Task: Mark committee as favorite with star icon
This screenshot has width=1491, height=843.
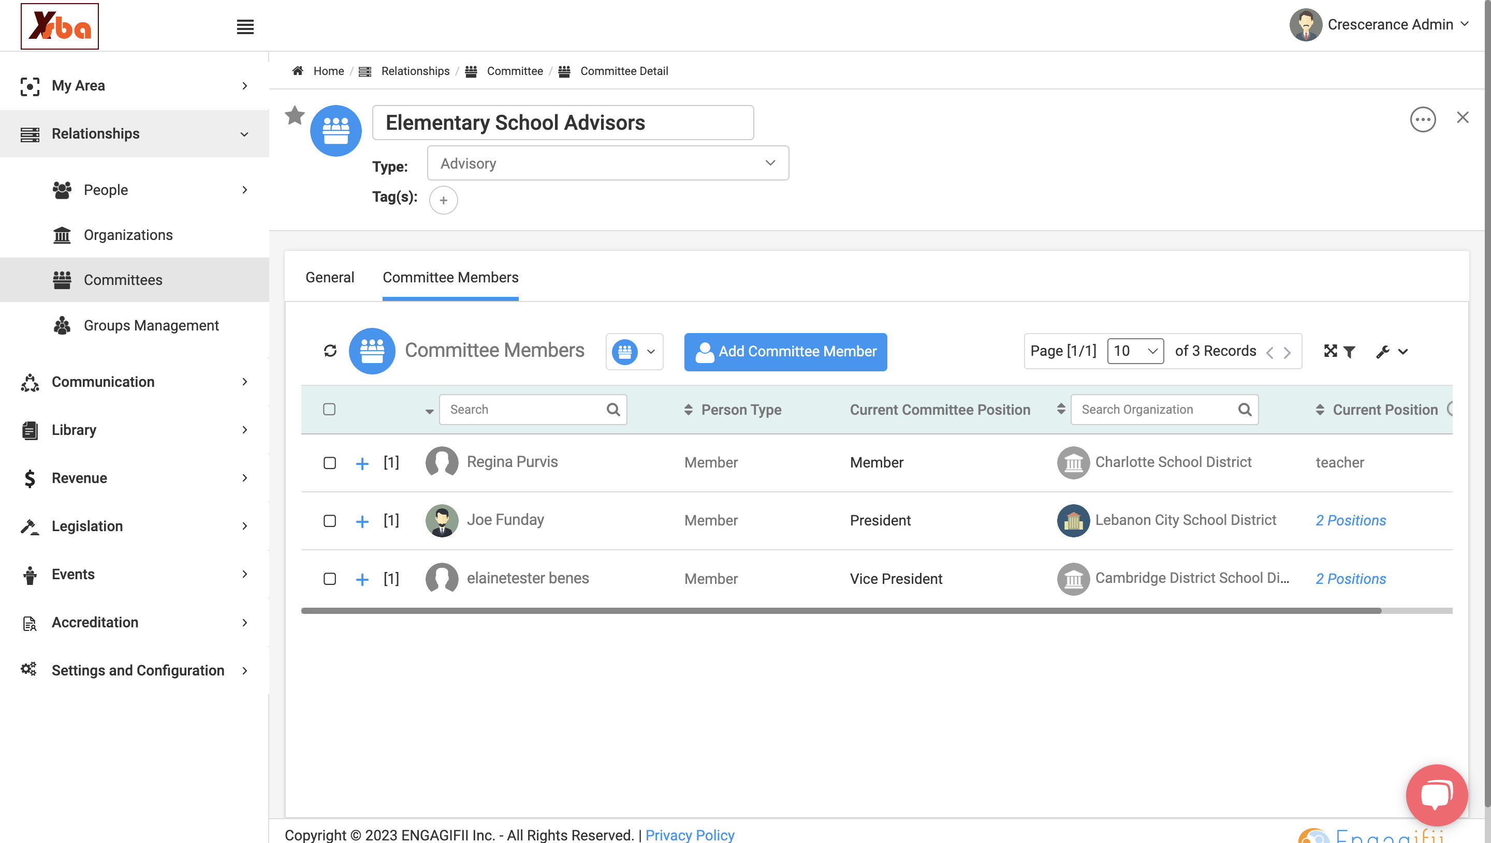Action: pos(295,115)
